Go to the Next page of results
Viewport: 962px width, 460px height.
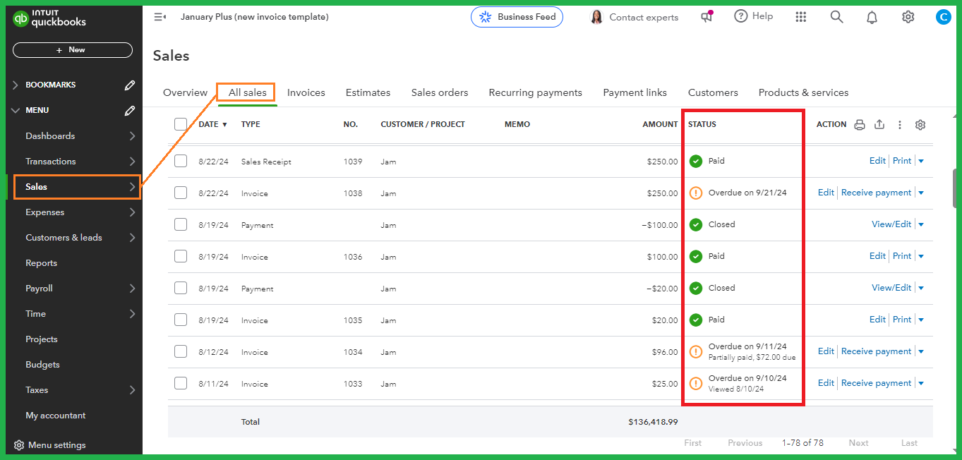[858, 442]
